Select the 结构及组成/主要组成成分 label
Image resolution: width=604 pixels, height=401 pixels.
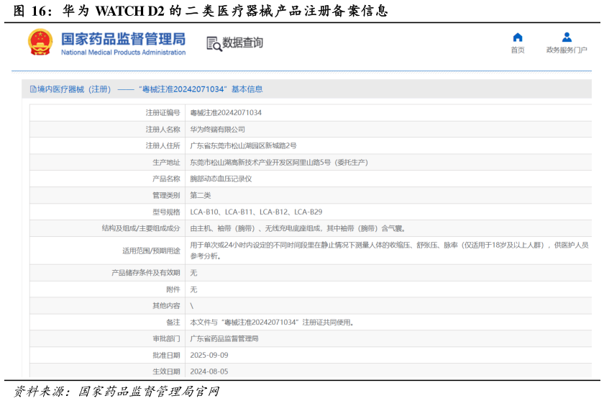(141, 228)
